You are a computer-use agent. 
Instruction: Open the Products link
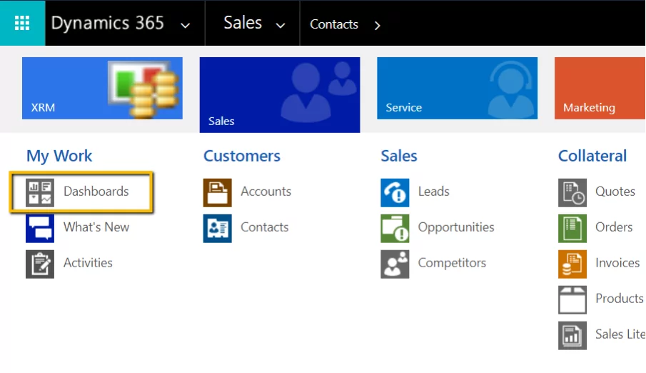click(x=619, y=298)
